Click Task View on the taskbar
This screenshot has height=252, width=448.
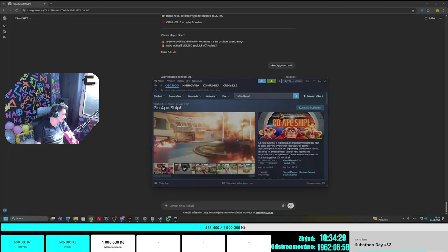52,218
